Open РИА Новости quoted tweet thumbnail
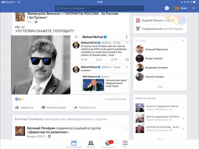This screenshot has width=199, height=149. (x=93, y=85)
